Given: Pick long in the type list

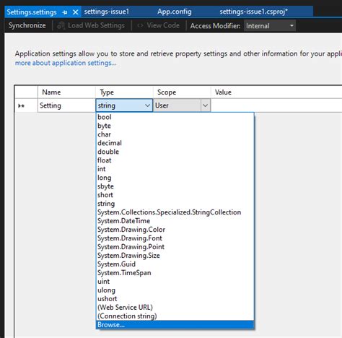Looking at the screenshot, I should coord(175,178).
